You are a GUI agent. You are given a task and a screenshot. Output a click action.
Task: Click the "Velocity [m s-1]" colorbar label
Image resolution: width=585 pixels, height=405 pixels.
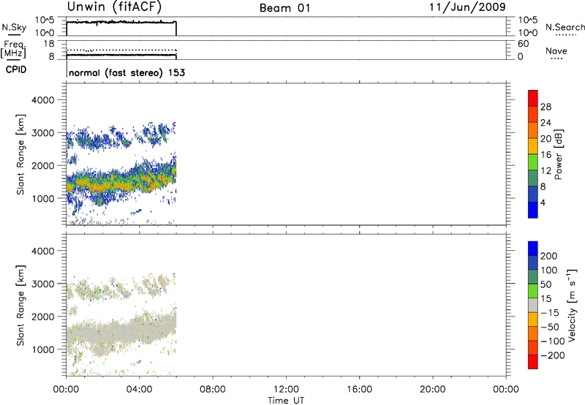point(572,306)
